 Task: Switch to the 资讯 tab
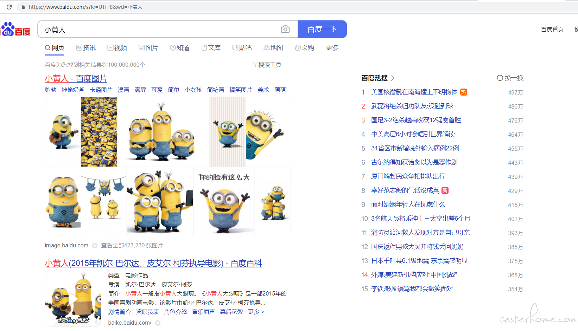[x=86, y=48]
